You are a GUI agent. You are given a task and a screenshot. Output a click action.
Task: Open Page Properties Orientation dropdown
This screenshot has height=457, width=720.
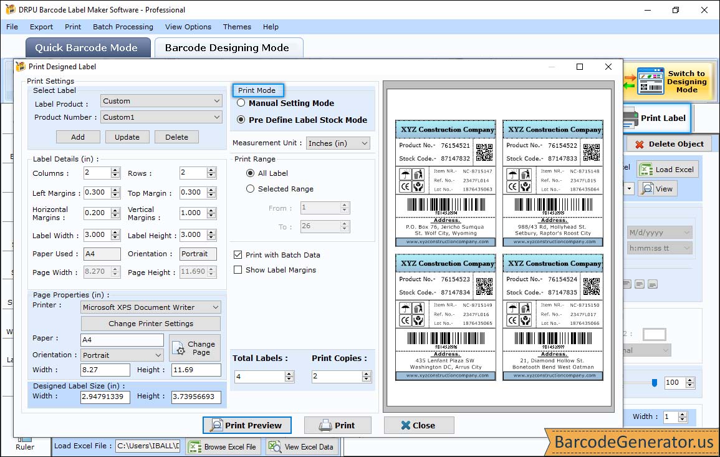122,355
